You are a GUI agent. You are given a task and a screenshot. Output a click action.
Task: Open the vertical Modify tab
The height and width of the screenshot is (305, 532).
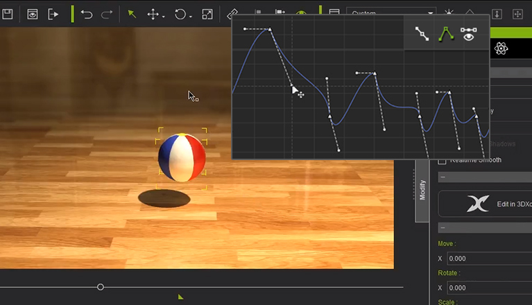(422, 190)
